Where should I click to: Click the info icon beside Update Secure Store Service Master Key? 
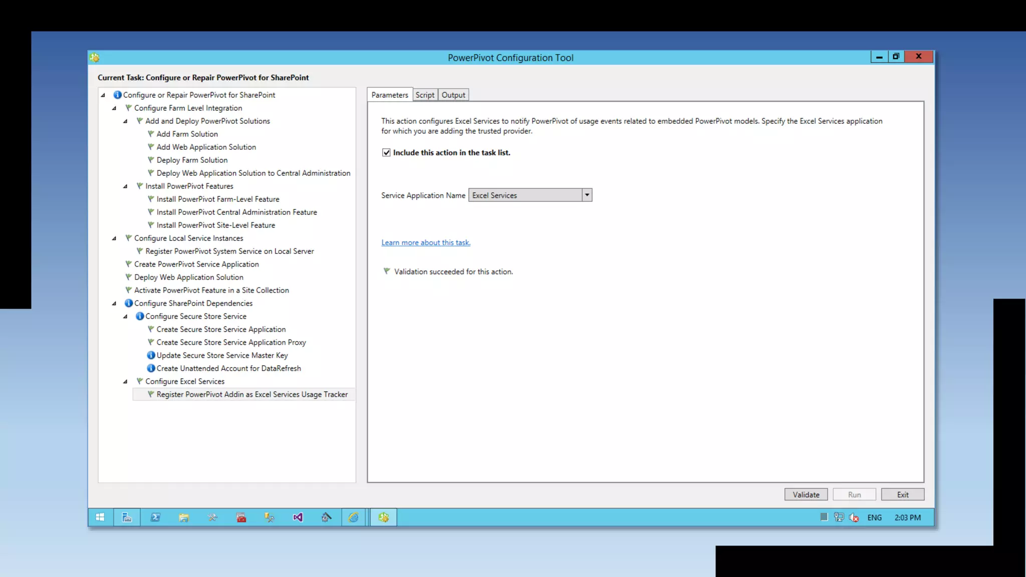150,355
